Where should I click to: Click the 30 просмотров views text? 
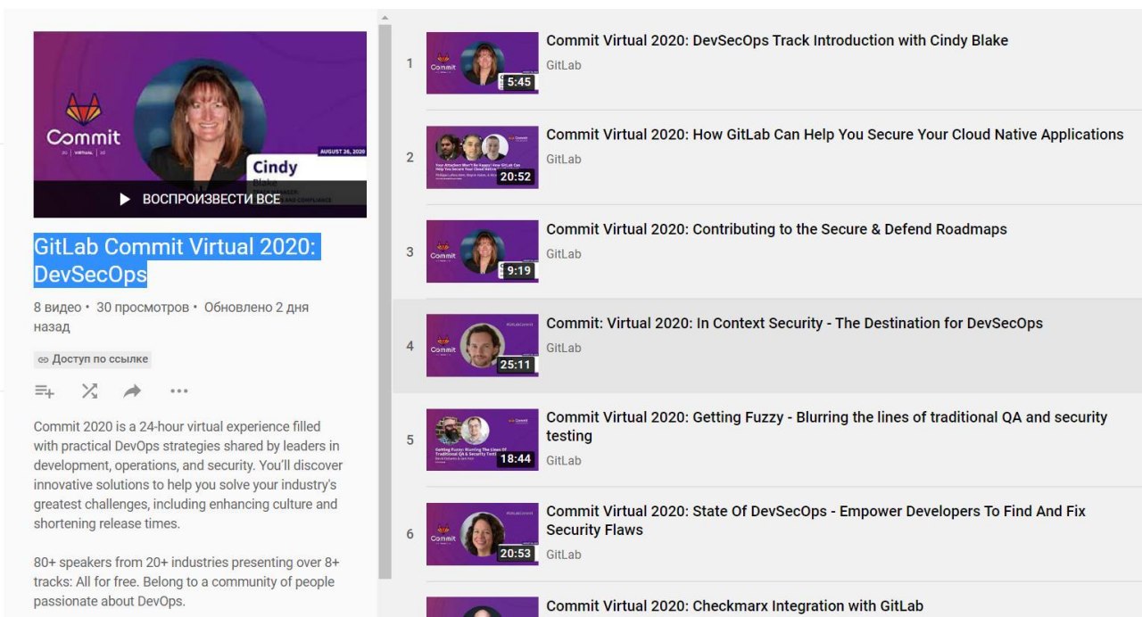point(143,308)
